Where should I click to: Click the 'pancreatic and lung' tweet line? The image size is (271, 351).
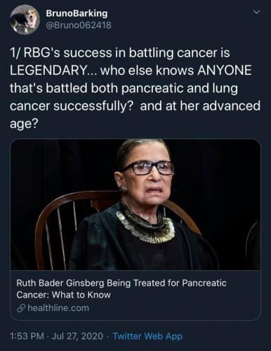point(124,88)
